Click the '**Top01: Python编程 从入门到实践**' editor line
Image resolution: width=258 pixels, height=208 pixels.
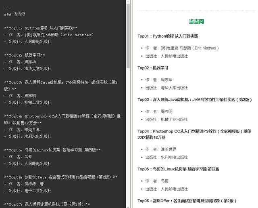[41, 28]
